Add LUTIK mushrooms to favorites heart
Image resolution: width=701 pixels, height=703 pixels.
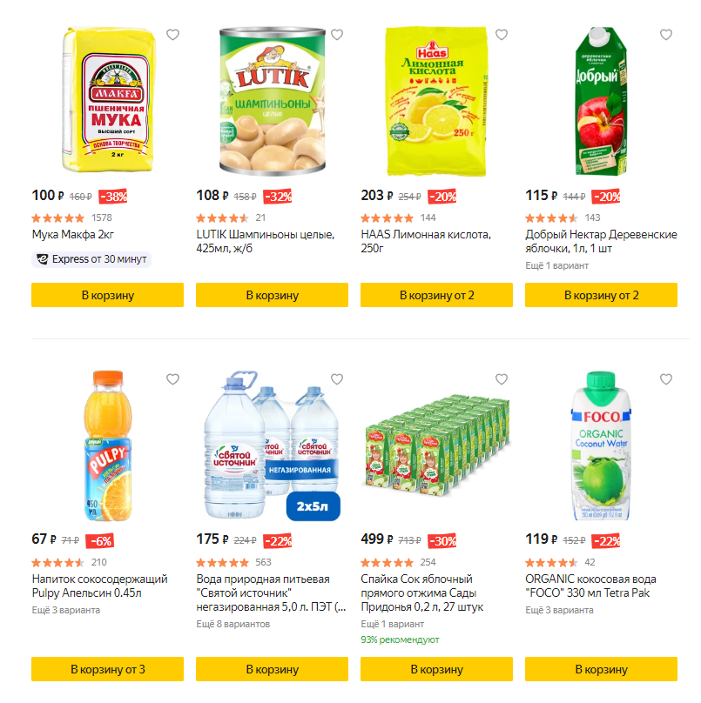pos(337,35)
